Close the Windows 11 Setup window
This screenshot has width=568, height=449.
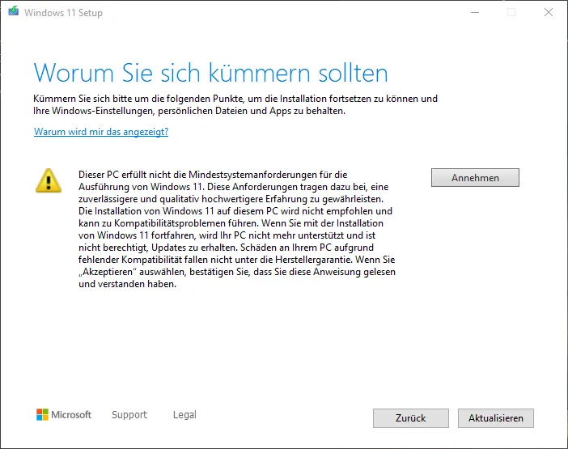(x=549, y=12)
